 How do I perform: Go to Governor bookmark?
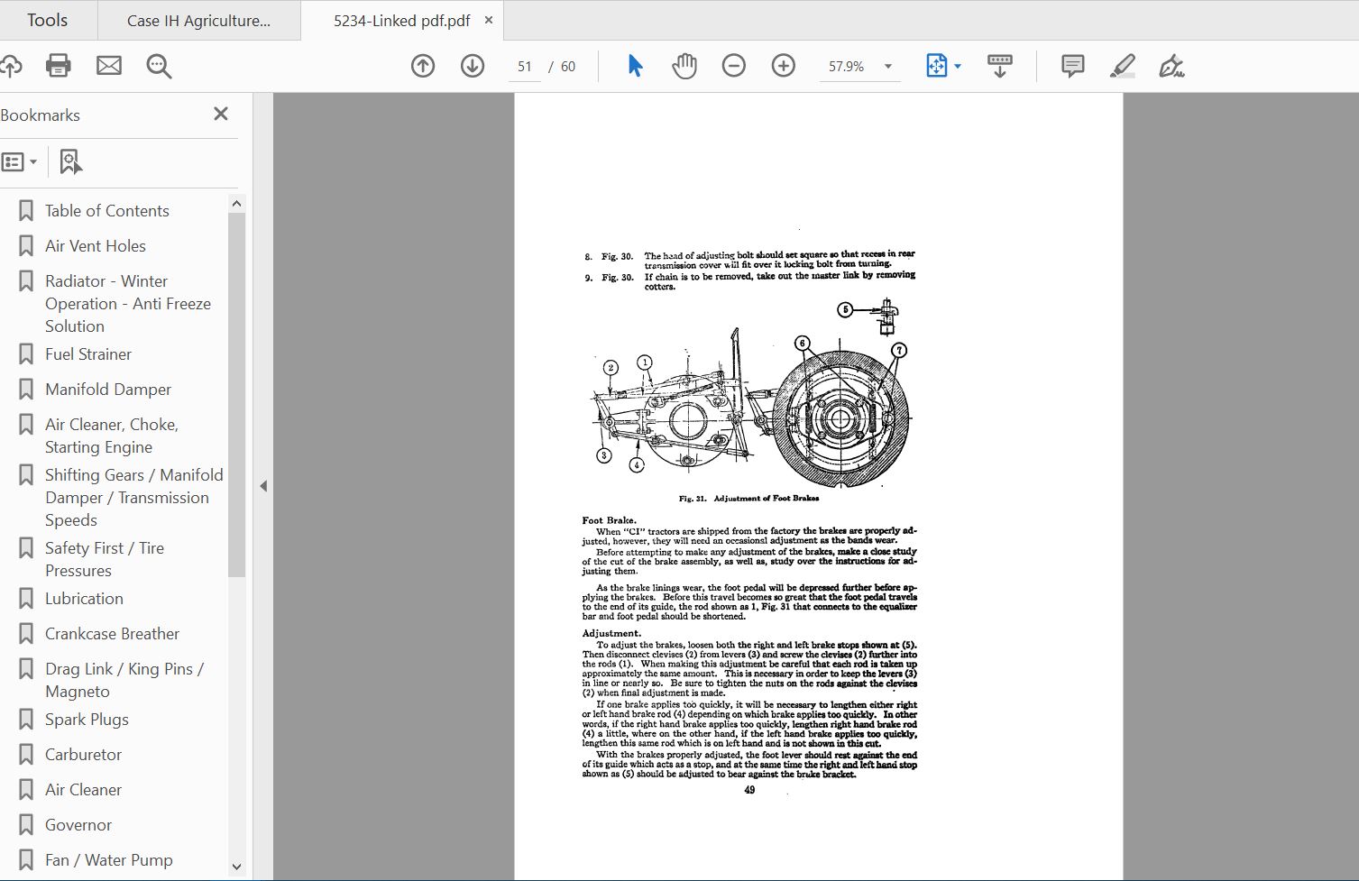78,824
